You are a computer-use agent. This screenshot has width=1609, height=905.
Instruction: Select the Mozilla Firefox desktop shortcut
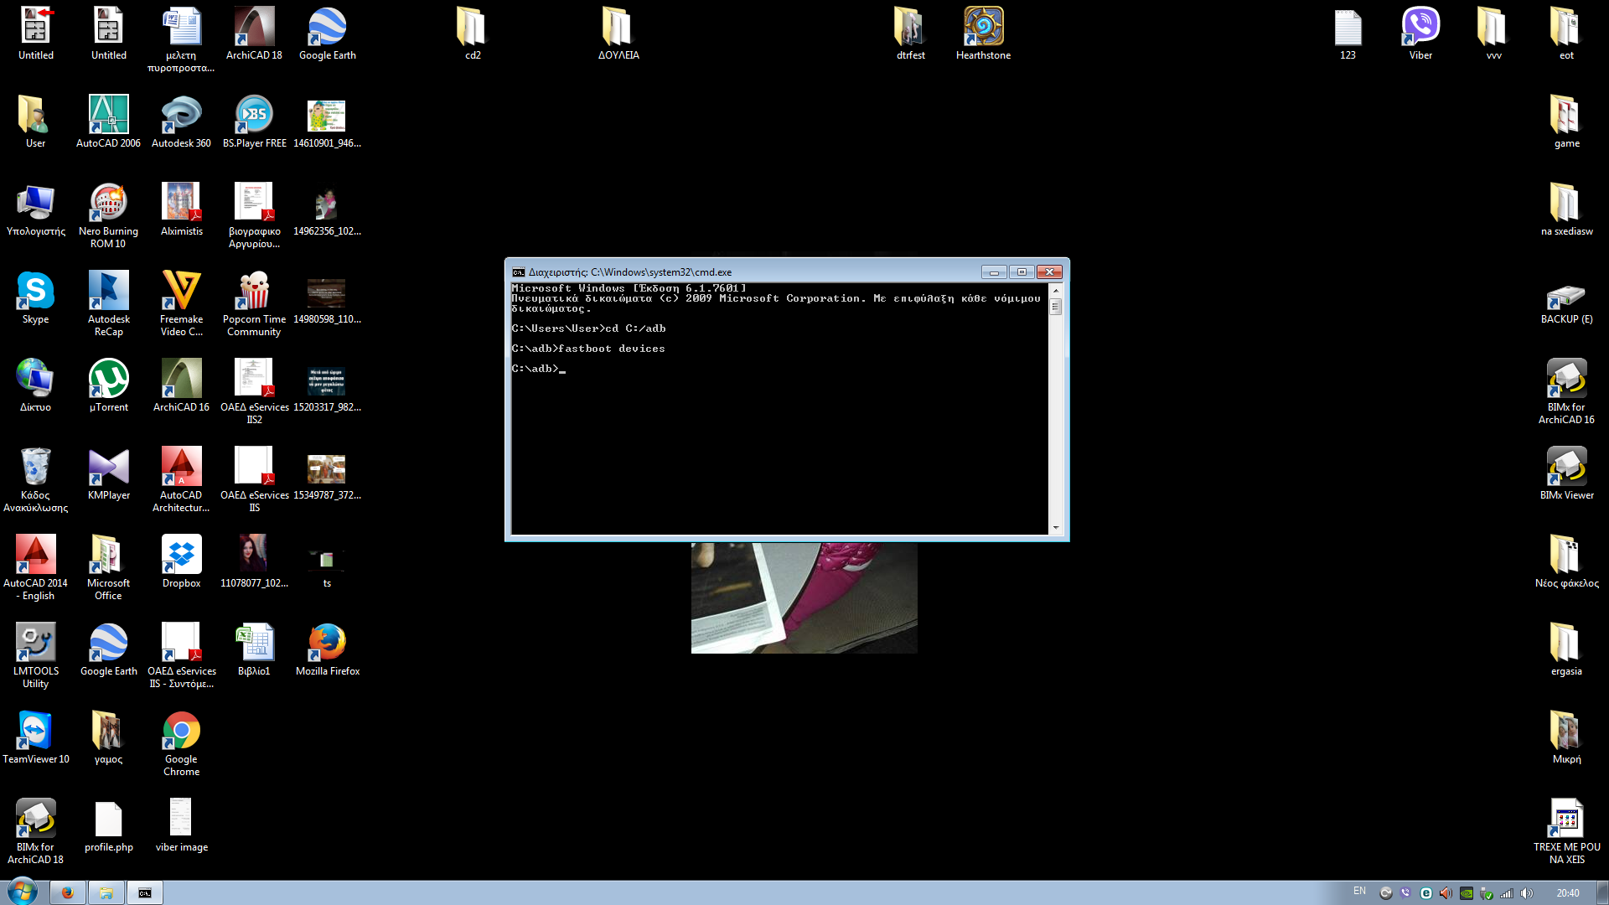[327, 644]
